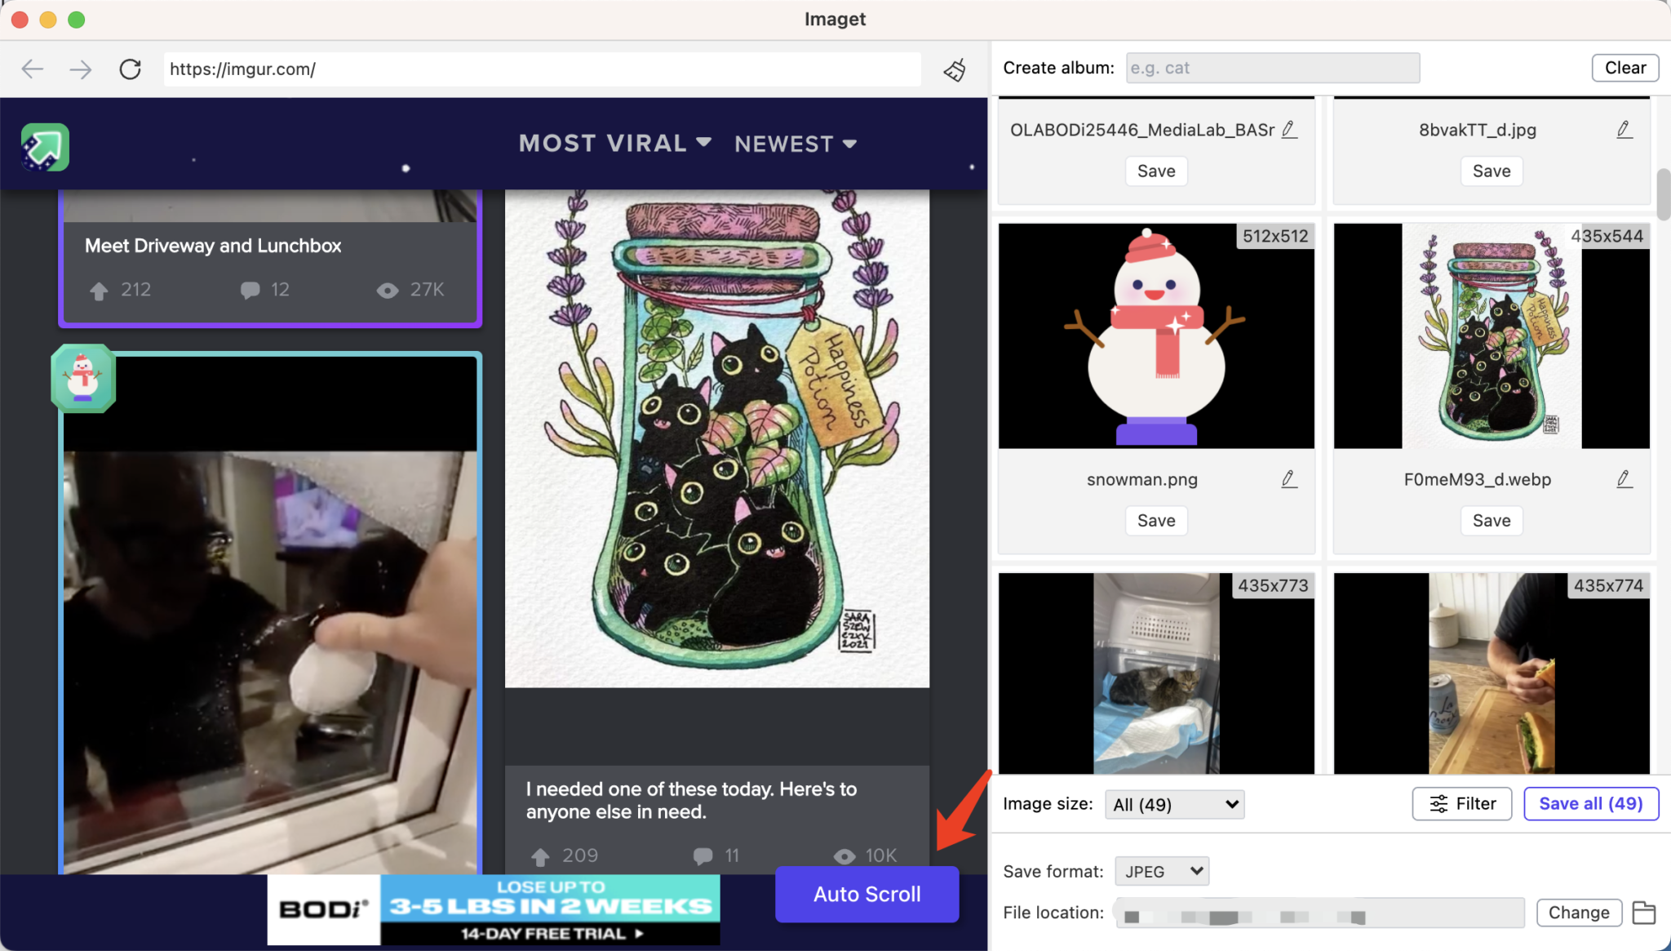Image resolution: width=1671 pixels, height=951 pixels.
Task: Click the forward navigation arrow
Action: click(x=80, y=69)
